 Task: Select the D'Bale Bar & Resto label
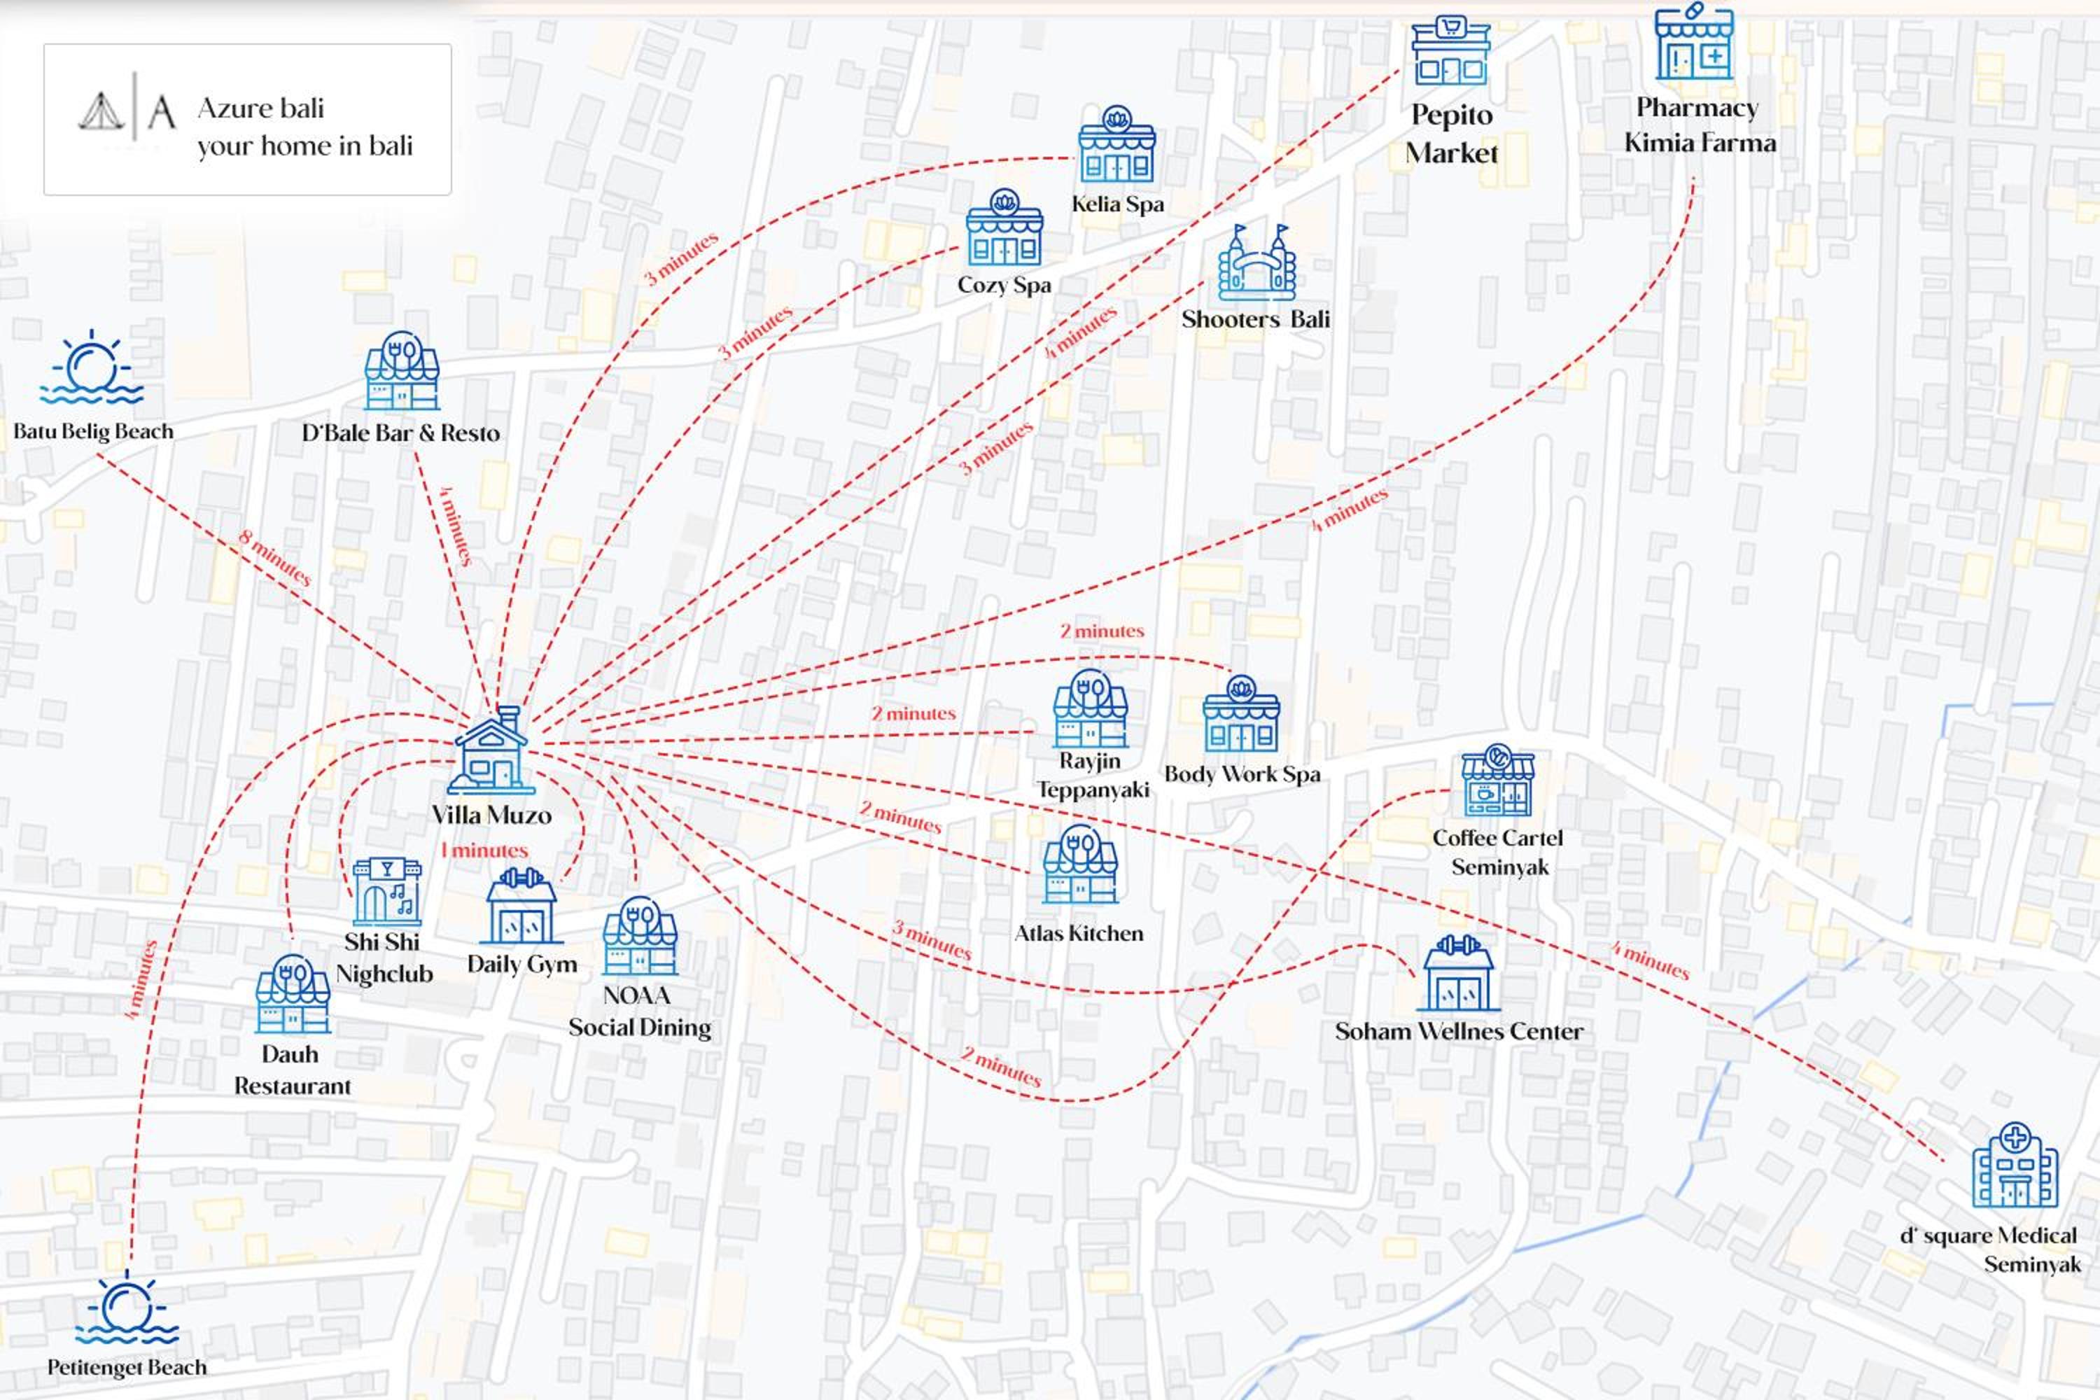pyautogui.click(x=401, y=433)
